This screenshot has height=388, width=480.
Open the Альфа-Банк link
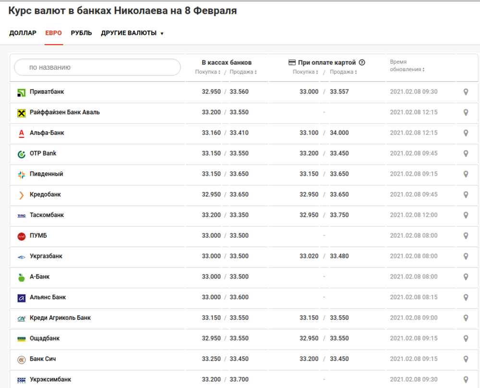pyautogui.click(x=47, y=133)
